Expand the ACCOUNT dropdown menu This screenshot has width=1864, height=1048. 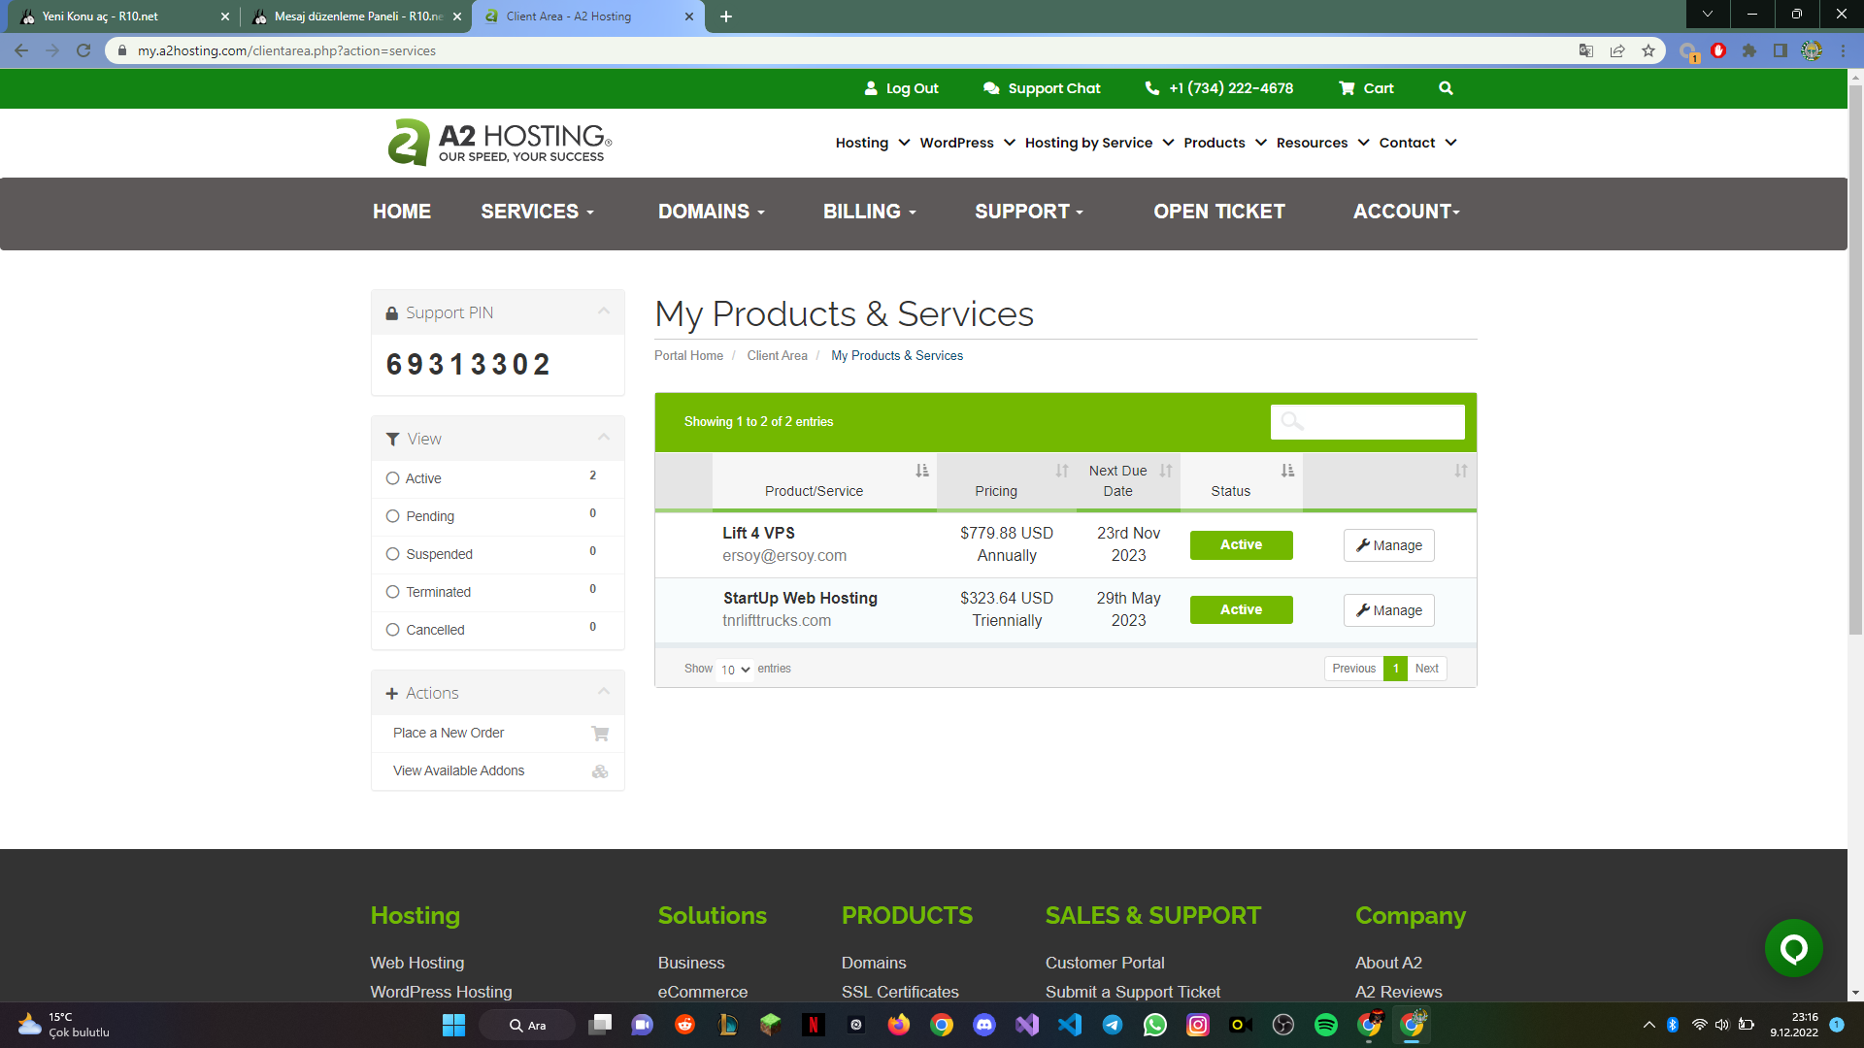1407,212
